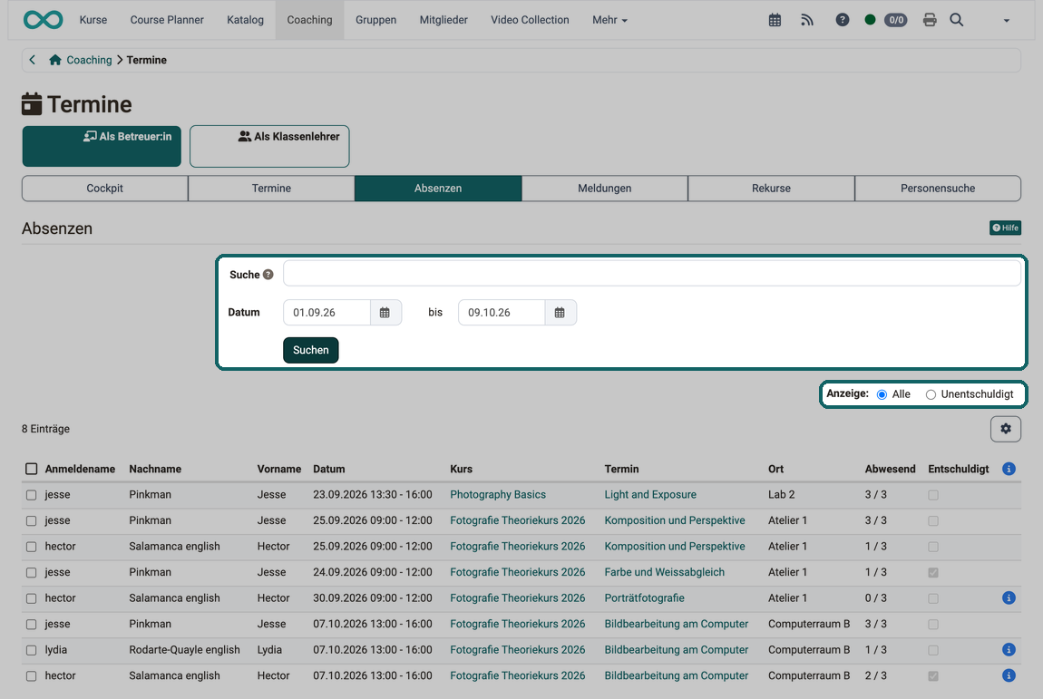Viewport: 1043px width, 699px height.
Task: Click the breadcrumb back arrow
Action: pos(32,60)
